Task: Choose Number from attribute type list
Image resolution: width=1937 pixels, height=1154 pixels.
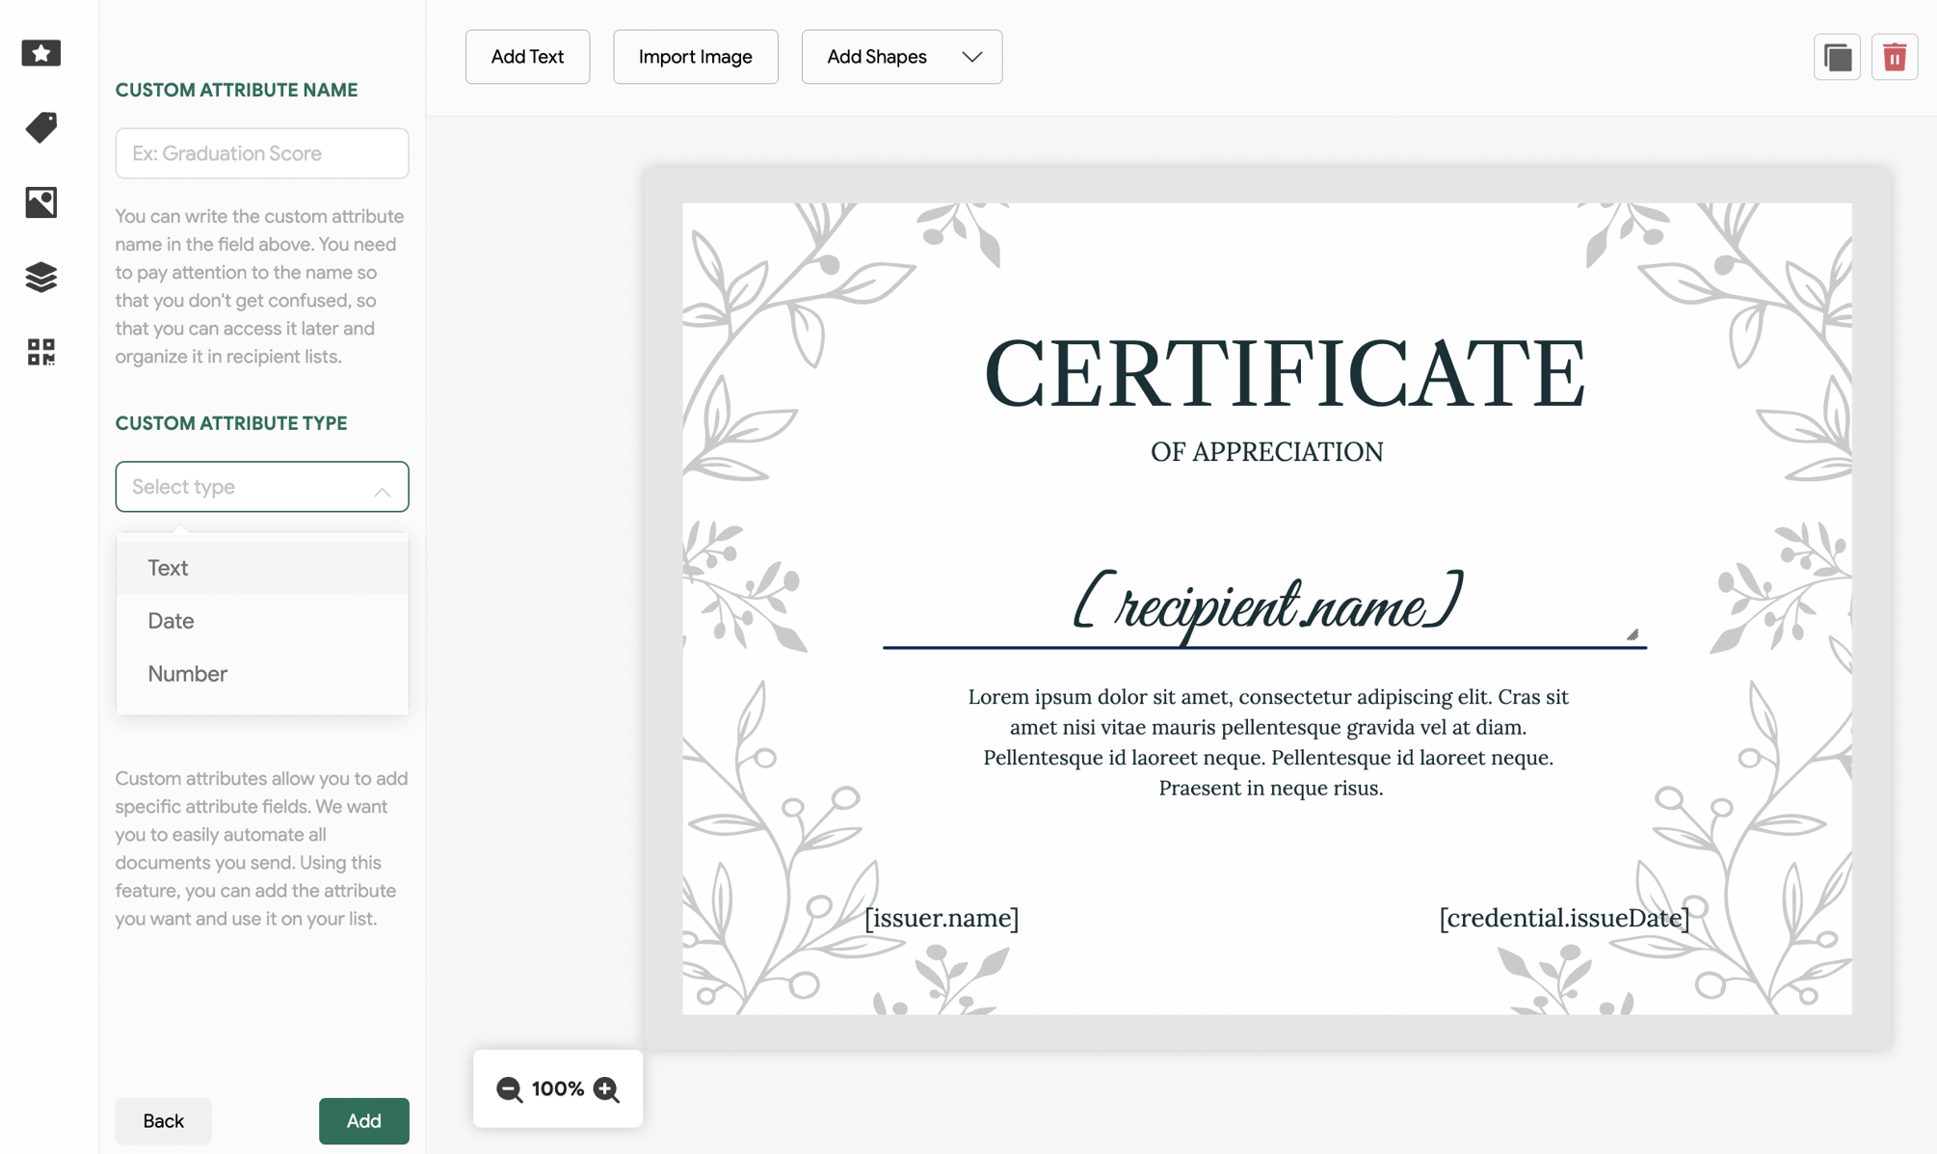Action: pos(187,674)
